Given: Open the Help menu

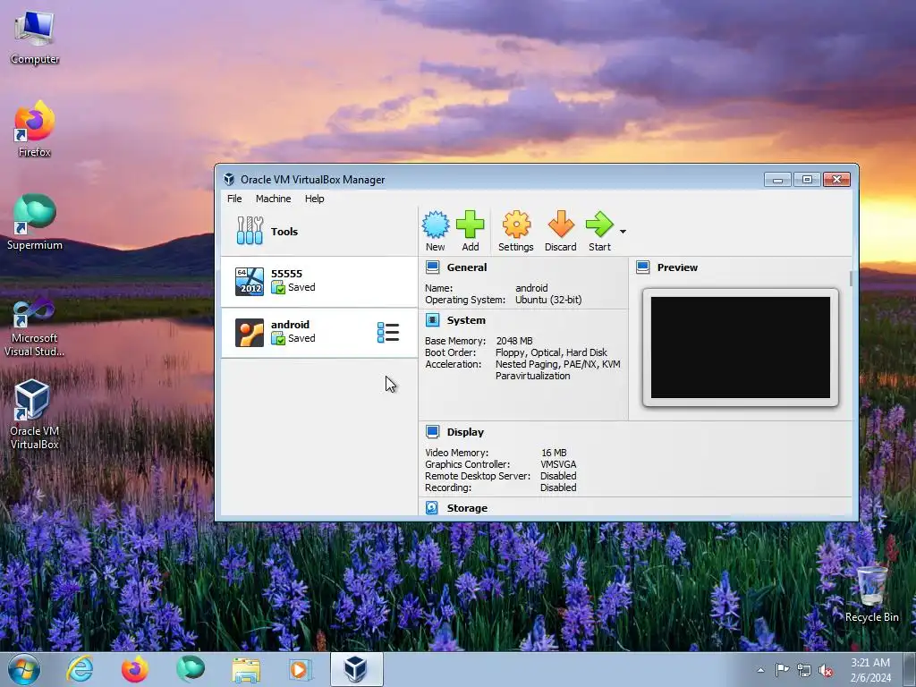Looking at the screenshot, I should [x=314, y=199].
